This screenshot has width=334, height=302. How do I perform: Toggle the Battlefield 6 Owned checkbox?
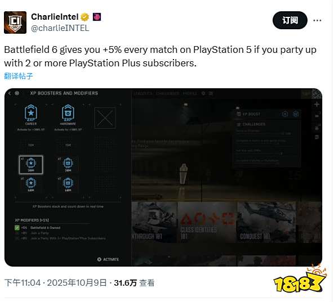(x=17, y=228)
